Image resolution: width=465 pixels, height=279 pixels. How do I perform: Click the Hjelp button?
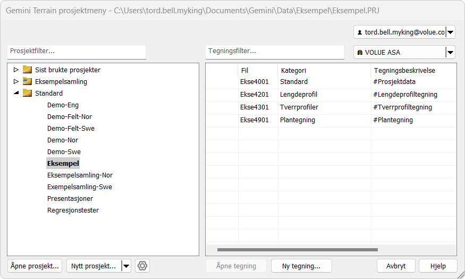(438, 266)
